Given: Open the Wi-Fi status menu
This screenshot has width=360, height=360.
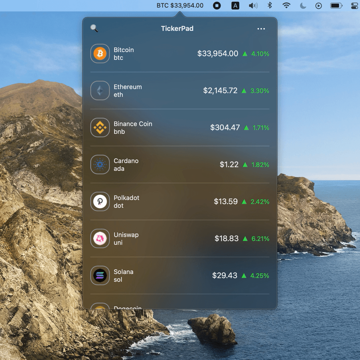Looking at the screenshot, I should [286, 5].
